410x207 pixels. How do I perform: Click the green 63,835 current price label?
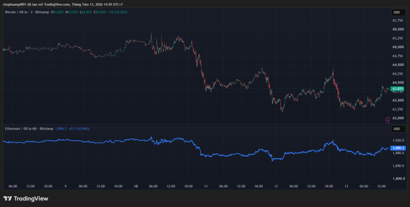pos(397,89)
